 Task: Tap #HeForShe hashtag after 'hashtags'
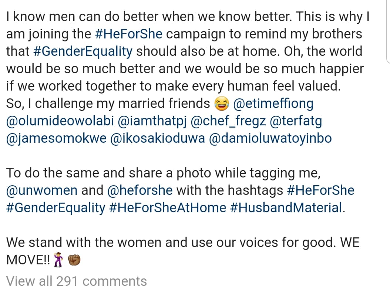coord(320,190)
